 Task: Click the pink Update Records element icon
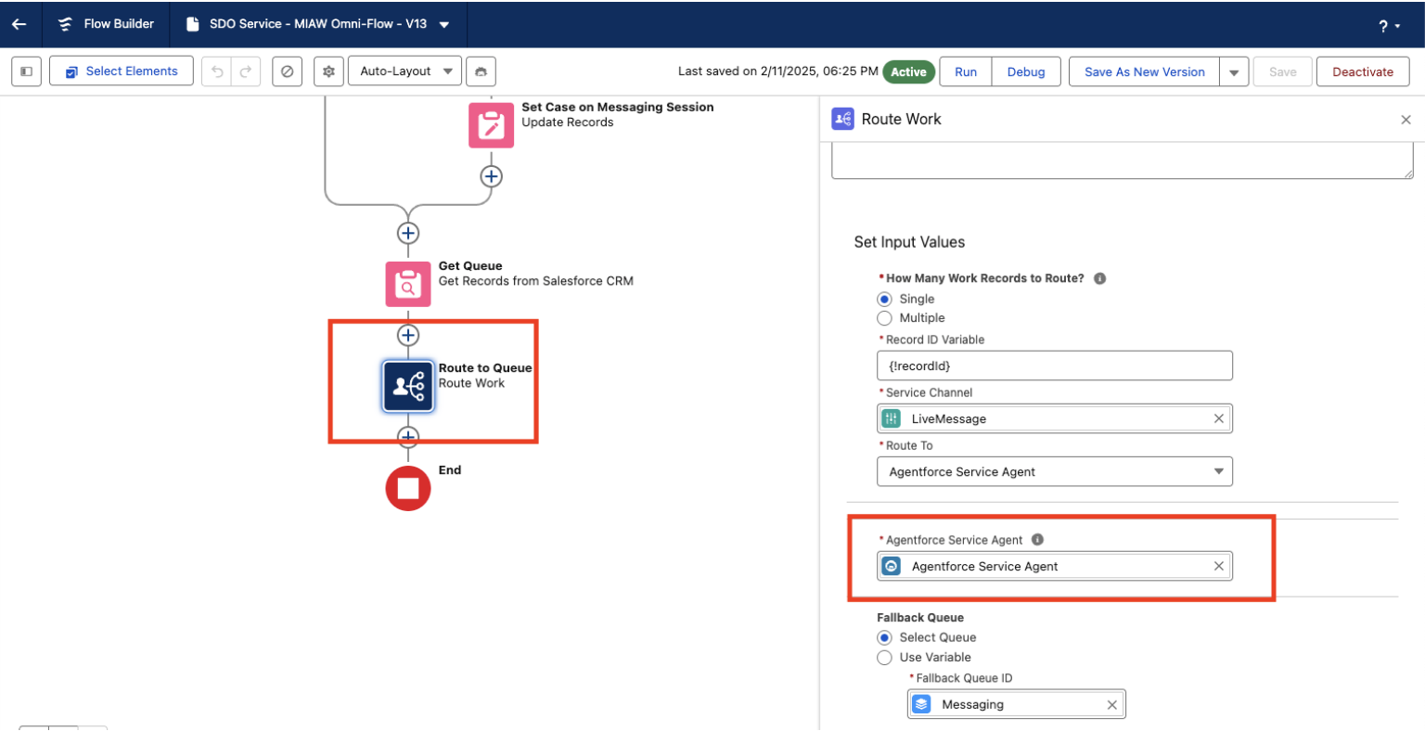click(x=491, y=124)
